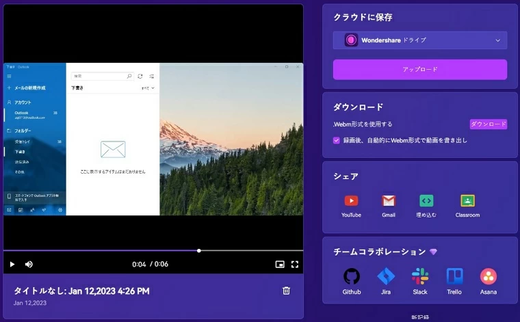
Task: Click the video preview thumbnail
Action: 153,139
